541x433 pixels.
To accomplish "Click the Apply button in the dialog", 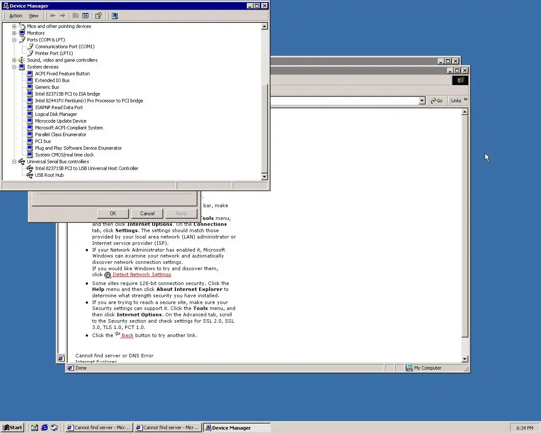I will click(x=181, y=214).
